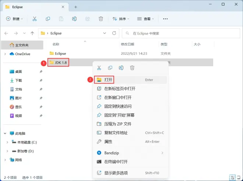This screenshot has height=181, width=243.
Task: Go back with the left arrow button
Action: 6,33
